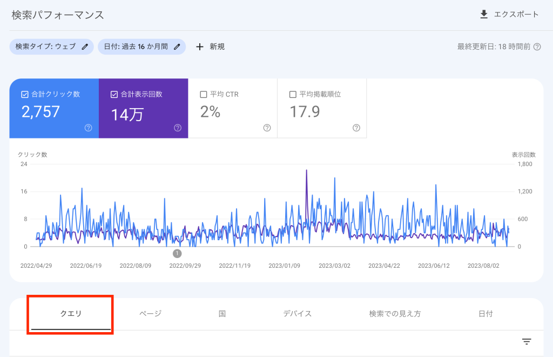Open the 検索での見え方 tab
Screen dimensions: 553x357
pos(395,314)
